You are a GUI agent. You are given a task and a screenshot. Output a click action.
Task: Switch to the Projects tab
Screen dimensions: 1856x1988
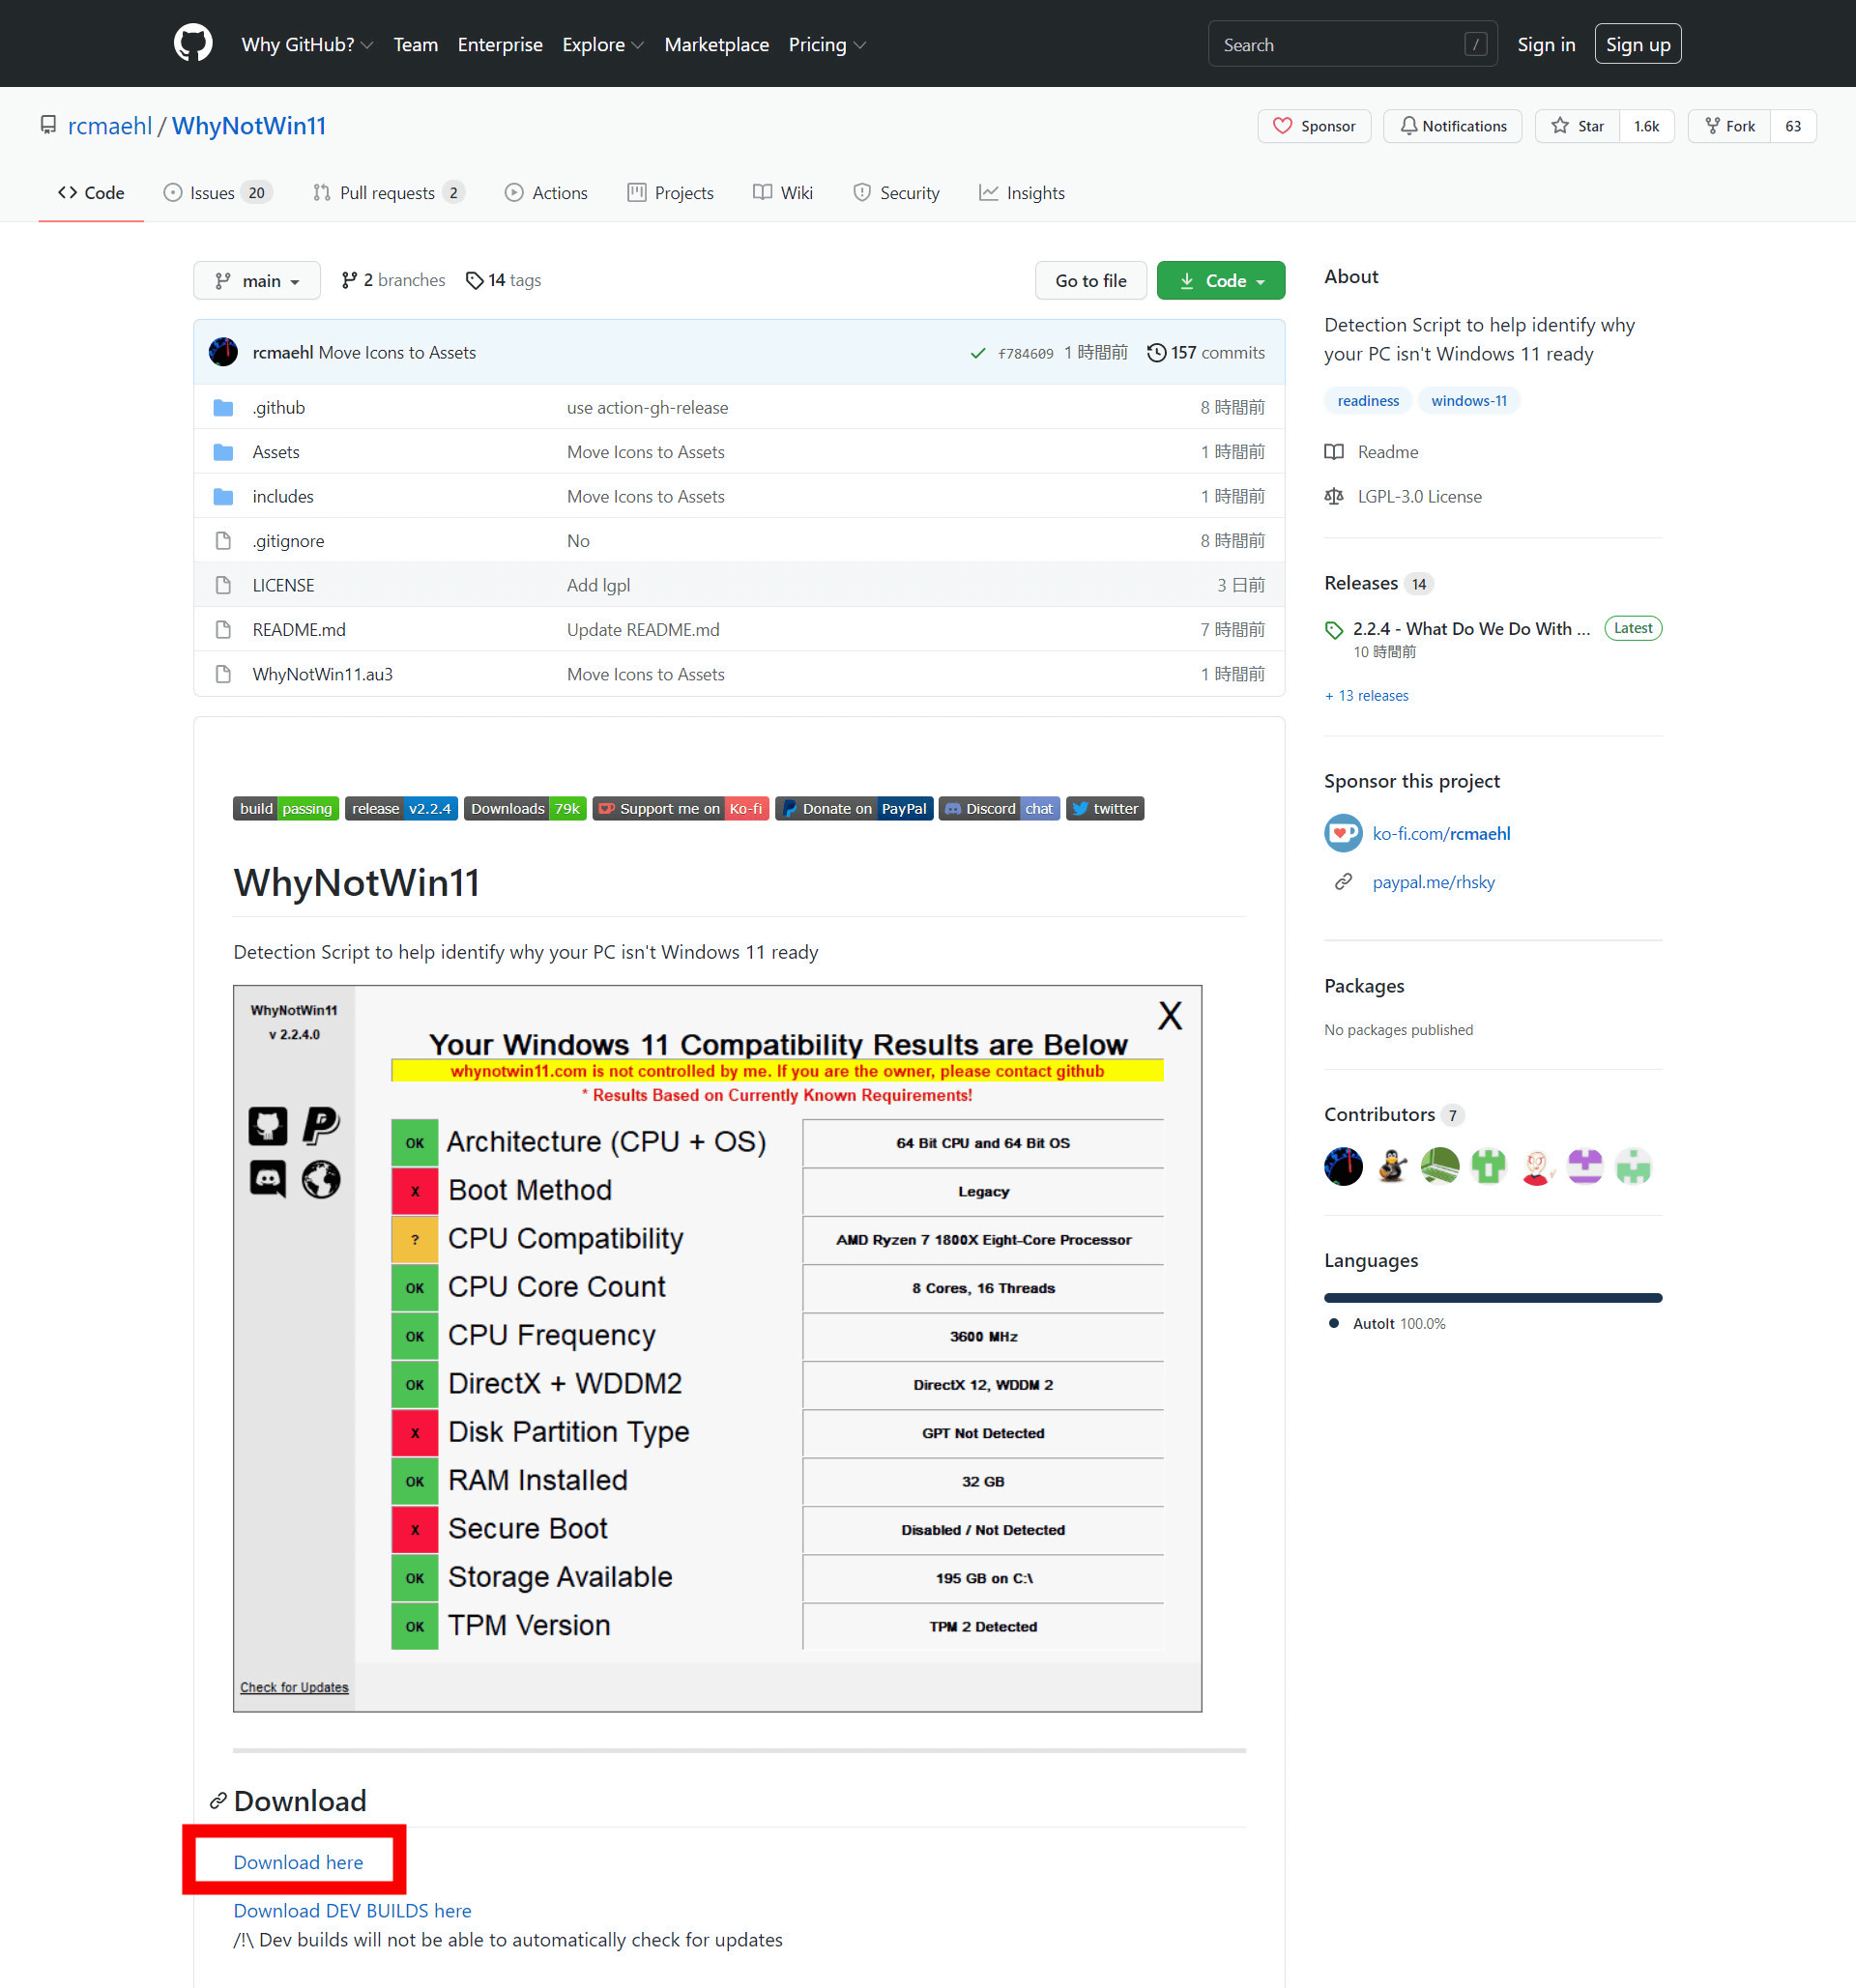[x=670, y=193]
